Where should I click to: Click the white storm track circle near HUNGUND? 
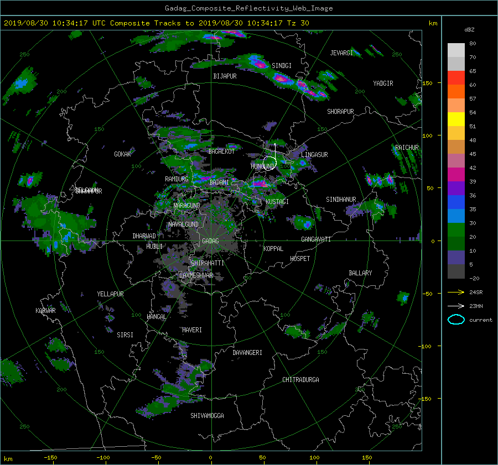(269, 163)
